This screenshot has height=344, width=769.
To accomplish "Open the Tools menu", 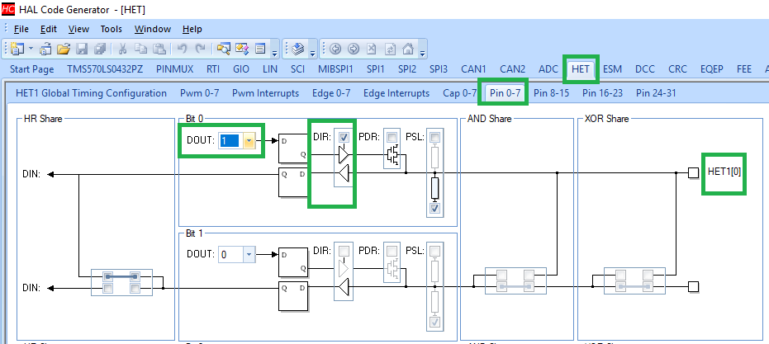I will (x=112, y=30).
